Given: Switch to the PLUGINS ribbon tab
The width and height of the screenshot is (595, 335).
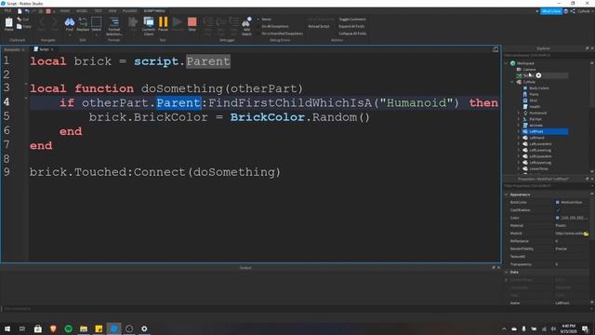Looking at the screenshot, I should click(130, 11).
